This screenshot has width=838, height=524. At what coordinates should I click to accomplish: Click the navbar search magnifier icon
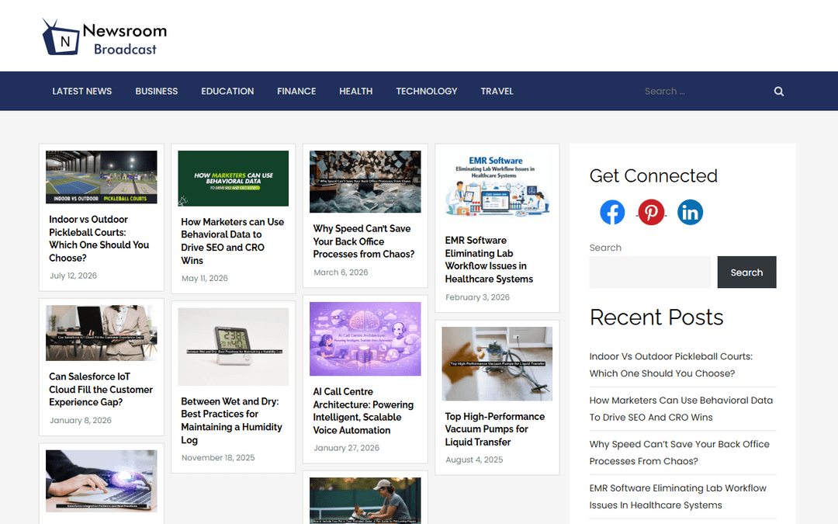pos(779,92)
